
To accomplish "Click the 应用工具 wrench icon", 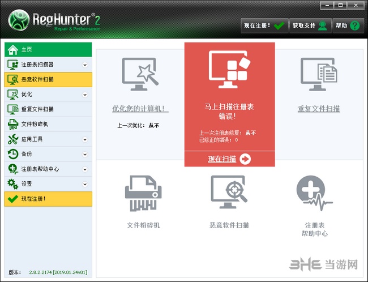I will point(12,139).
